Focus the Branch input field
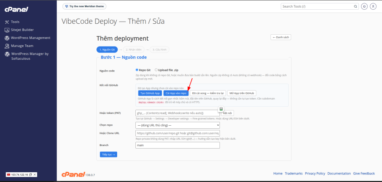Viewport: 382px width, 182px height. (177, 145)
